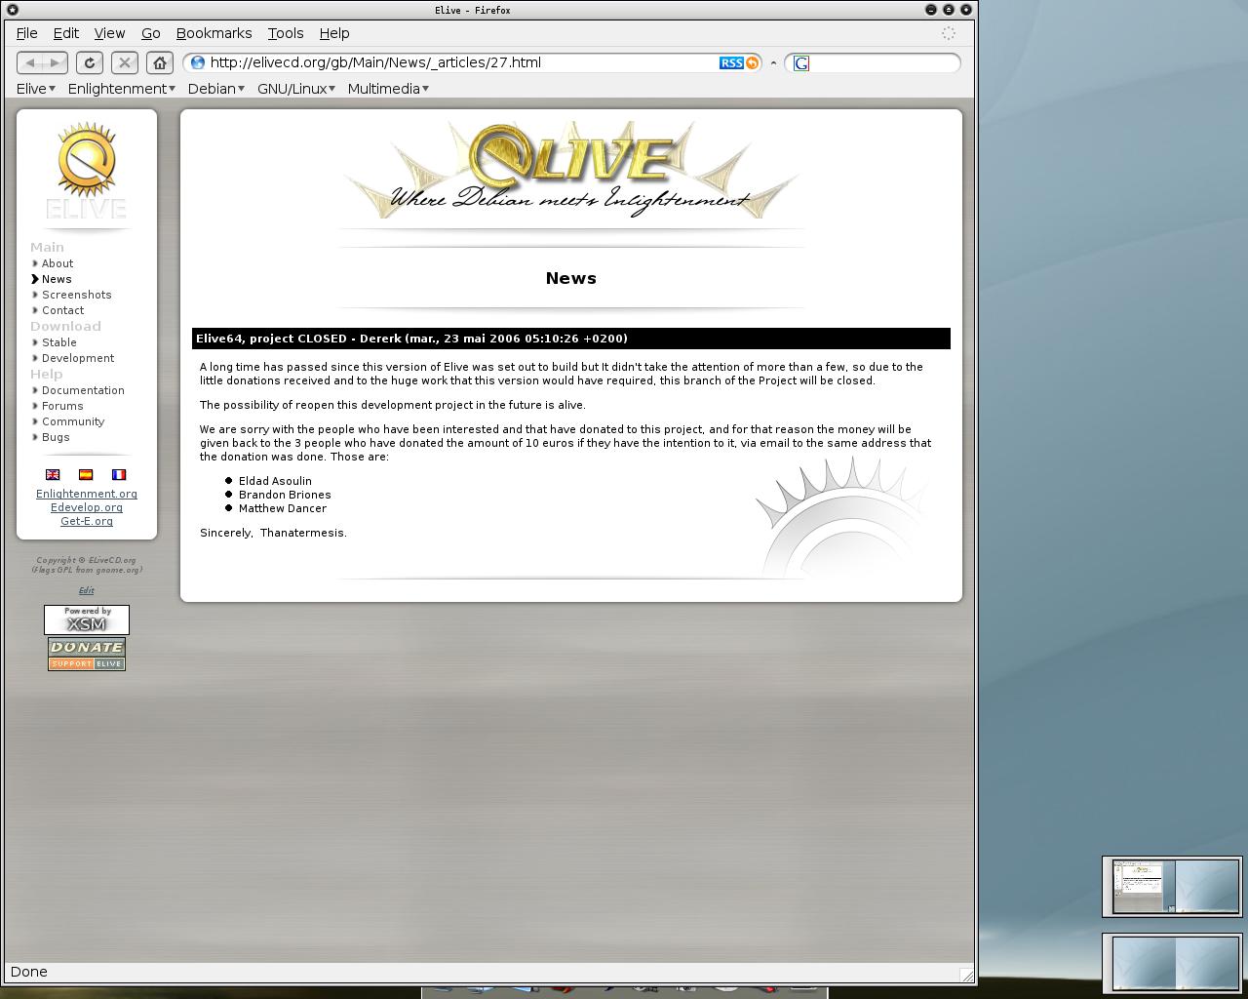Click the stop loading button
The height and width of the screenshot is (999, 1248).
tap(125, 62)
